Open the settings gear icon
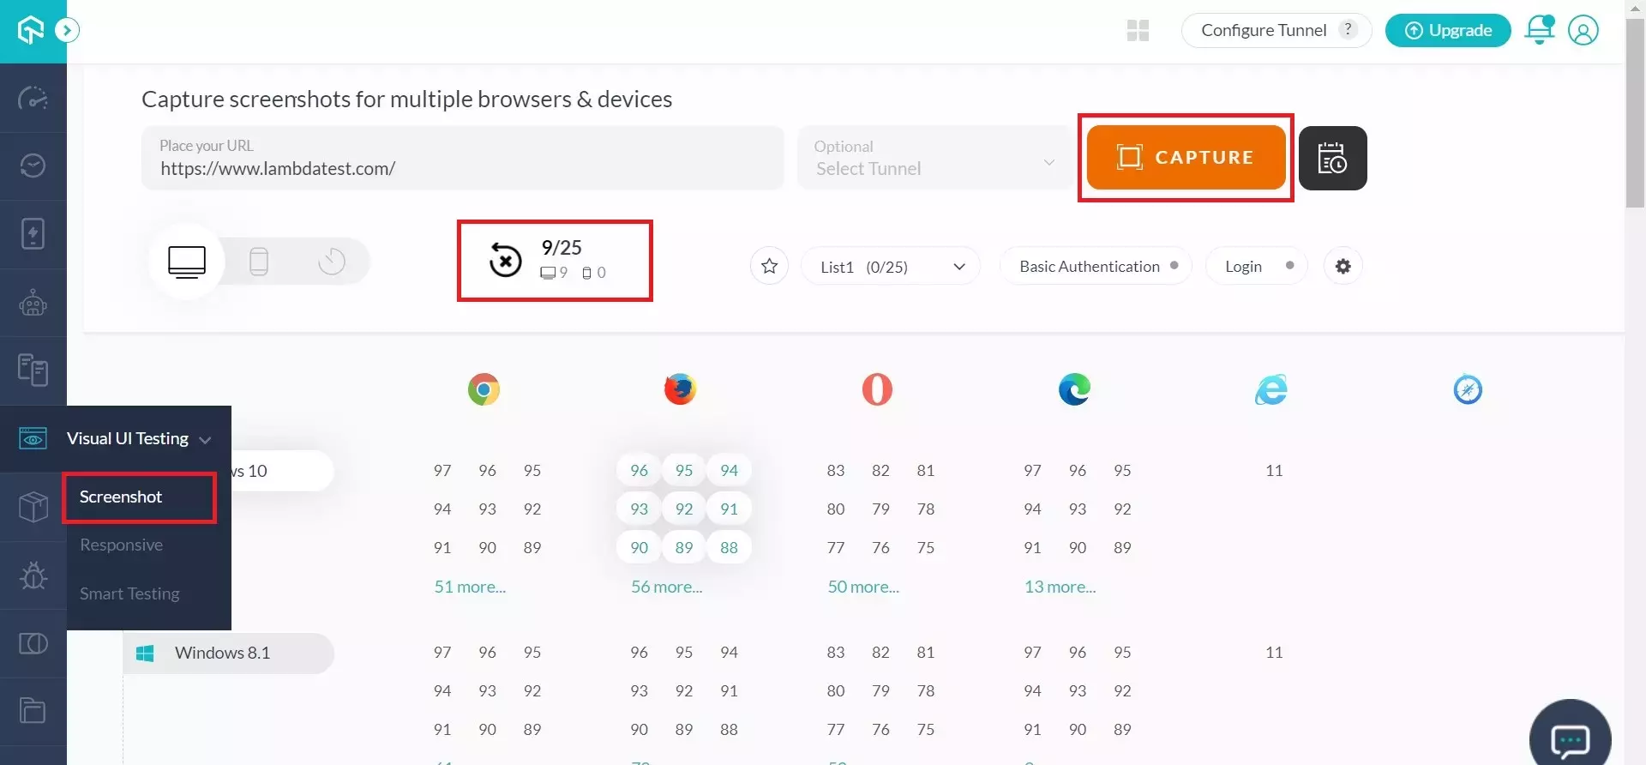1646x765 pixels. pos(1343,266)
